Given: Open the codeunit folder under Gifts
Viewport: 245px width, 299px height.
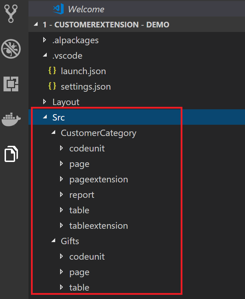Looking at the screenshot, I should (x=137, y=257).
